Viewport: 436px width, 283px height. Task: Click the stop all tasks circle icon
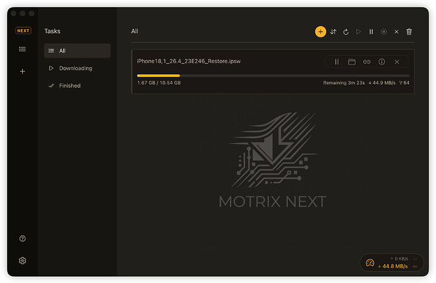(x=384, y=32)
